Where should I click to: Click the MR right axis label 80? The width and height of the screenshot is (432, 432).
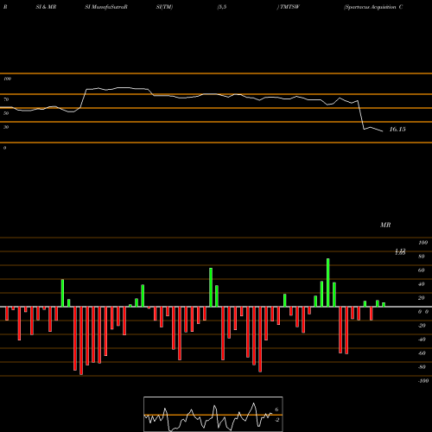click(x=422, y=257)
